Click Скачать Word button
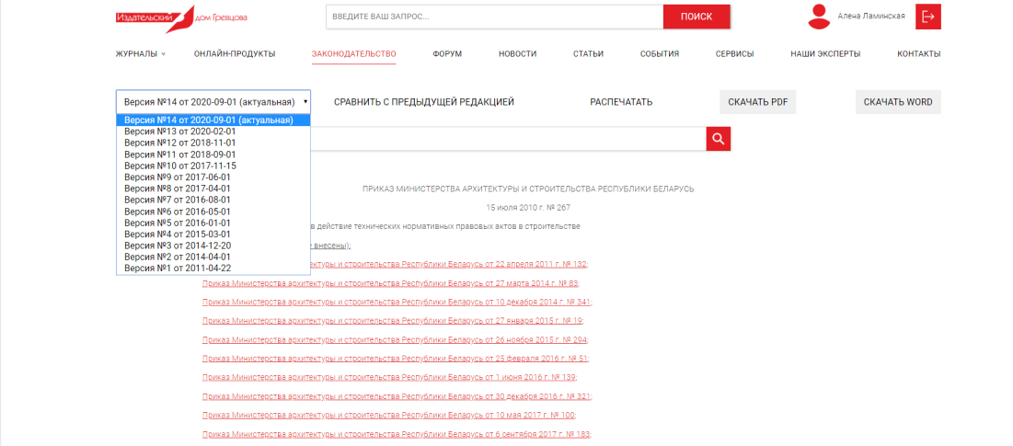This screenshot has width=1013, height=446. (x=898, y=102)
